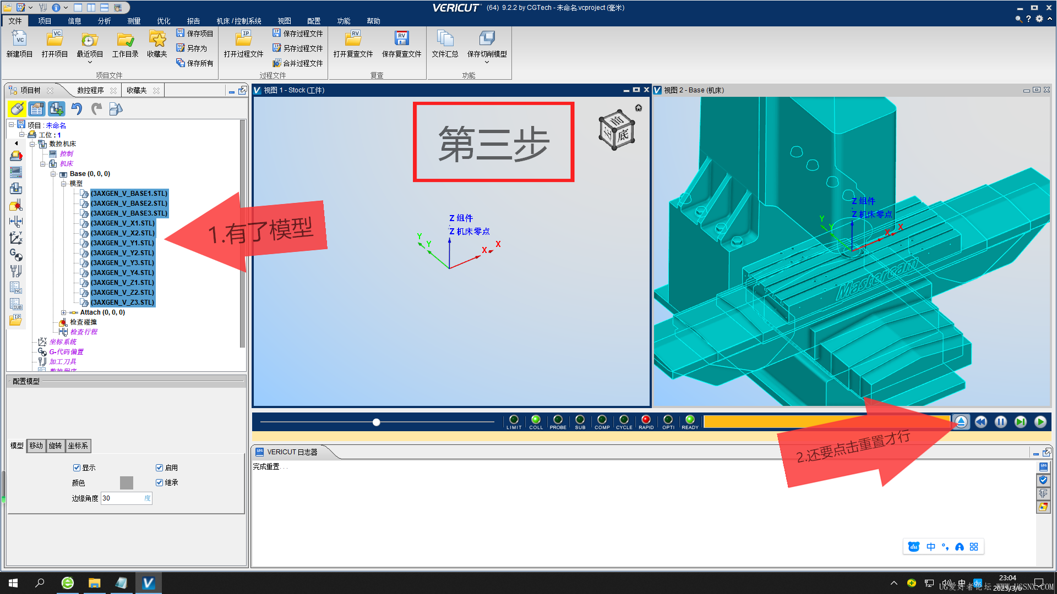Expand the Attach (0, 0, 0) node
The width and height of the screenshot is (1057, 594).
click(x=63, y=312)
